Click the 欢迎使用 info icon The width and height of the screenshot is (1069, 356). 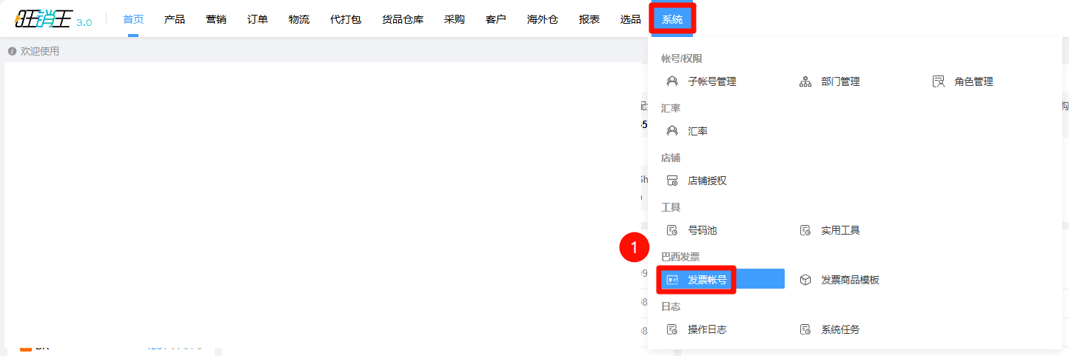[12, 51]
